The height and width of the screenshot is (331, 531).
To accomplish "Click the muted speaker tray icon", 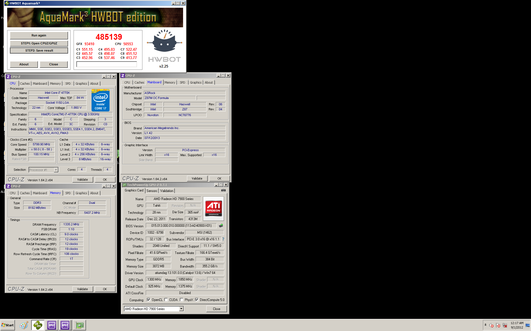I will (491, 325).
